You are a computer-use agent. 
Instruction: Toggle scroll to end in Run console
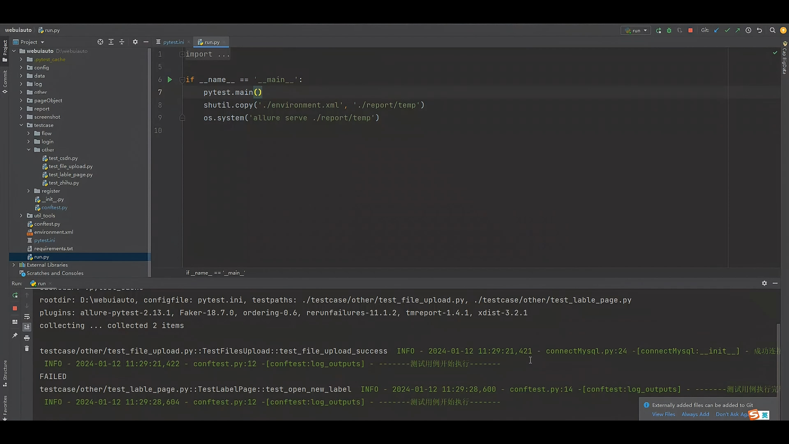pyautogui.click(x=27, y=327)
